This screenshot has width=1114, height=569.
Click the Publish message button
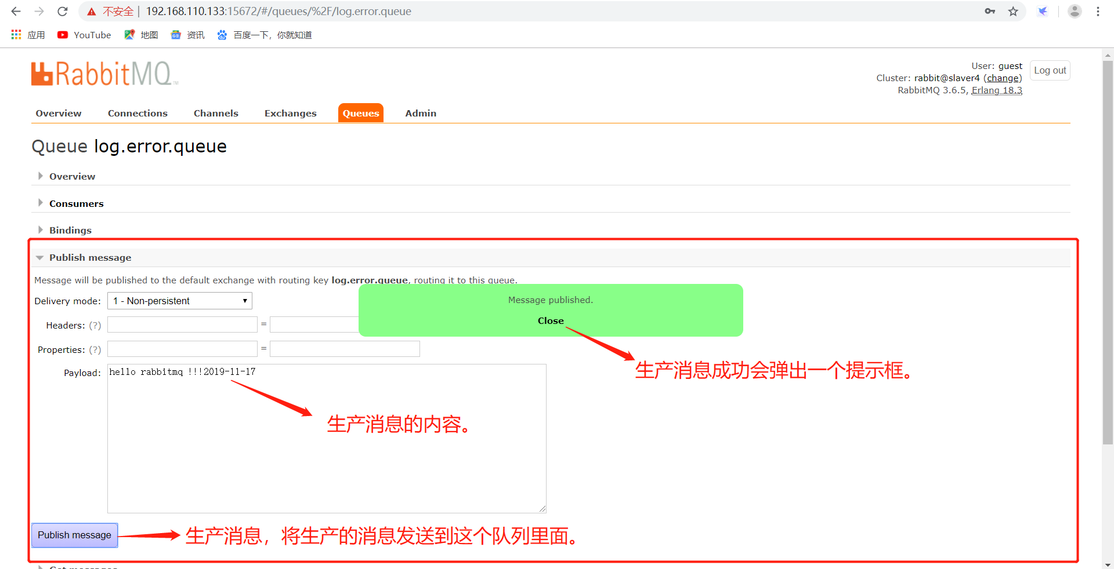pos(74,535)
